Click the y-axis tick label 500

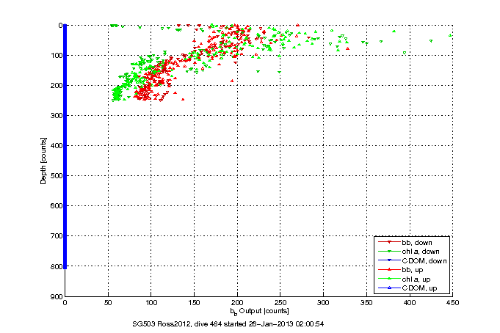(56, 175)
